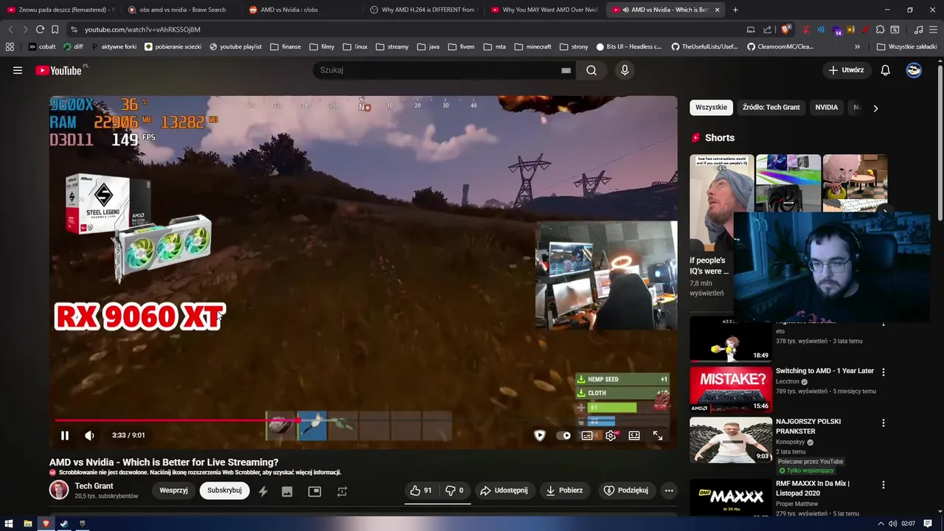Screen dimensions: 944x531
Task: Open options for NAJGORSZY POLSKI PRANKSTER video
Action: click(884, 423)
